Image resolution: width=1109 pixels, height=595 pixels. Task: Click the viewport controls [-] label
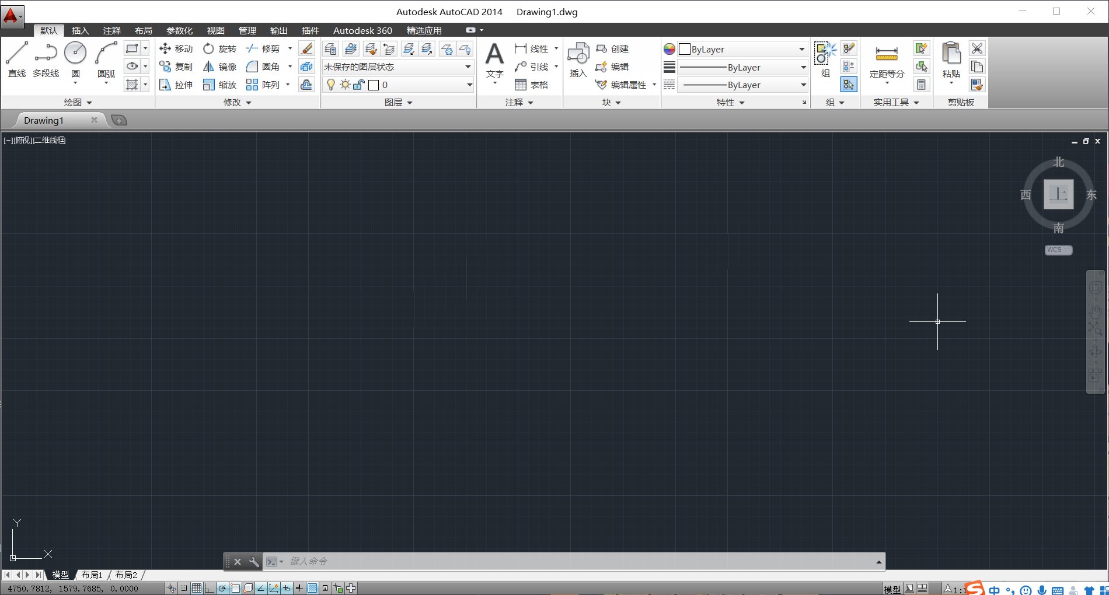point(8,141)
